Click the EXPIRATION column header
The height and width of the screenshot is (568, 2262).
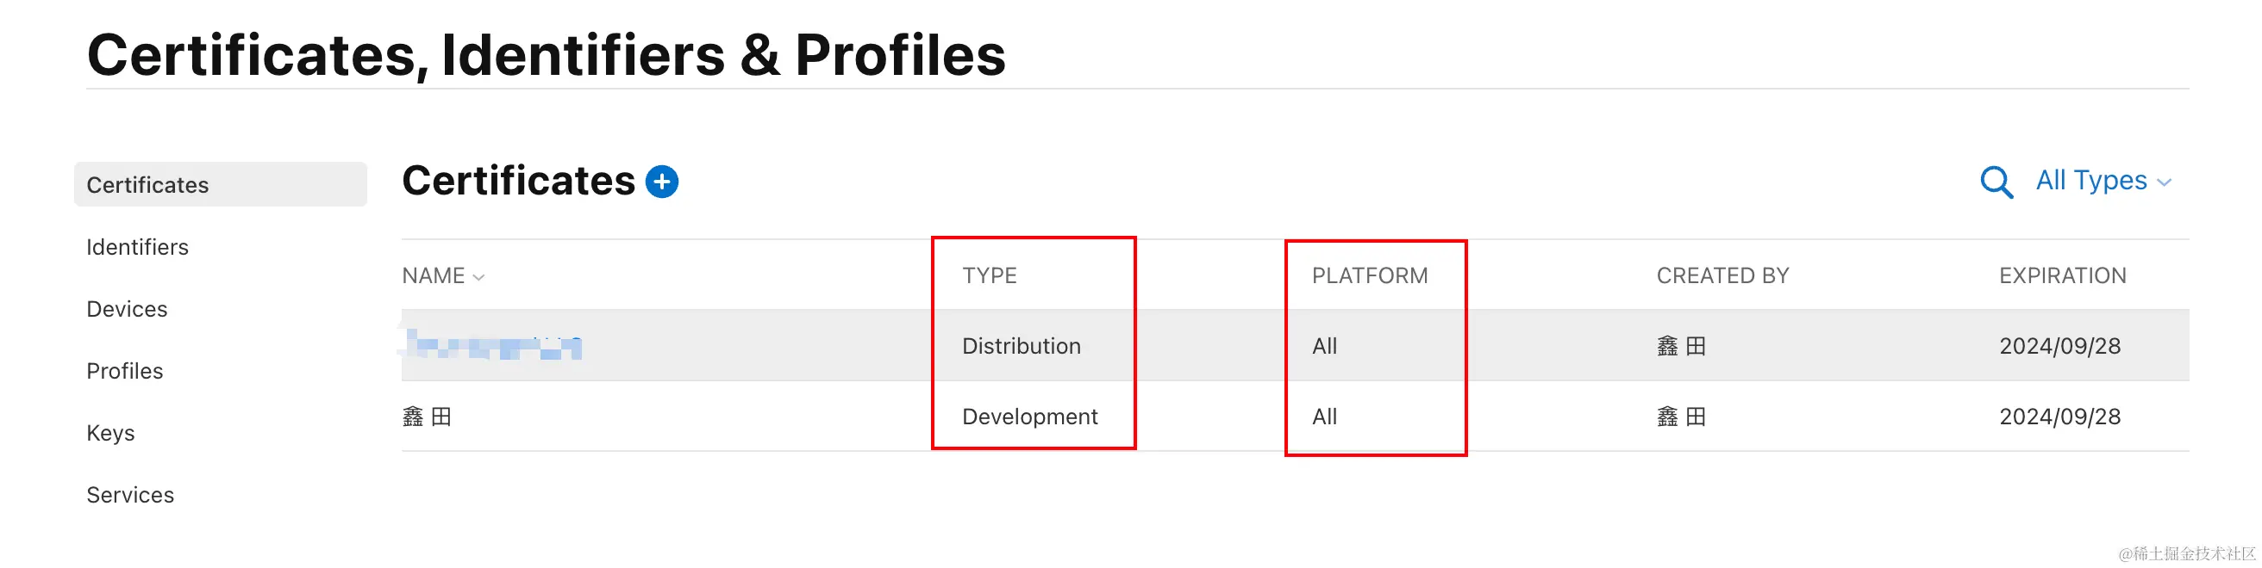[2062, 276]
